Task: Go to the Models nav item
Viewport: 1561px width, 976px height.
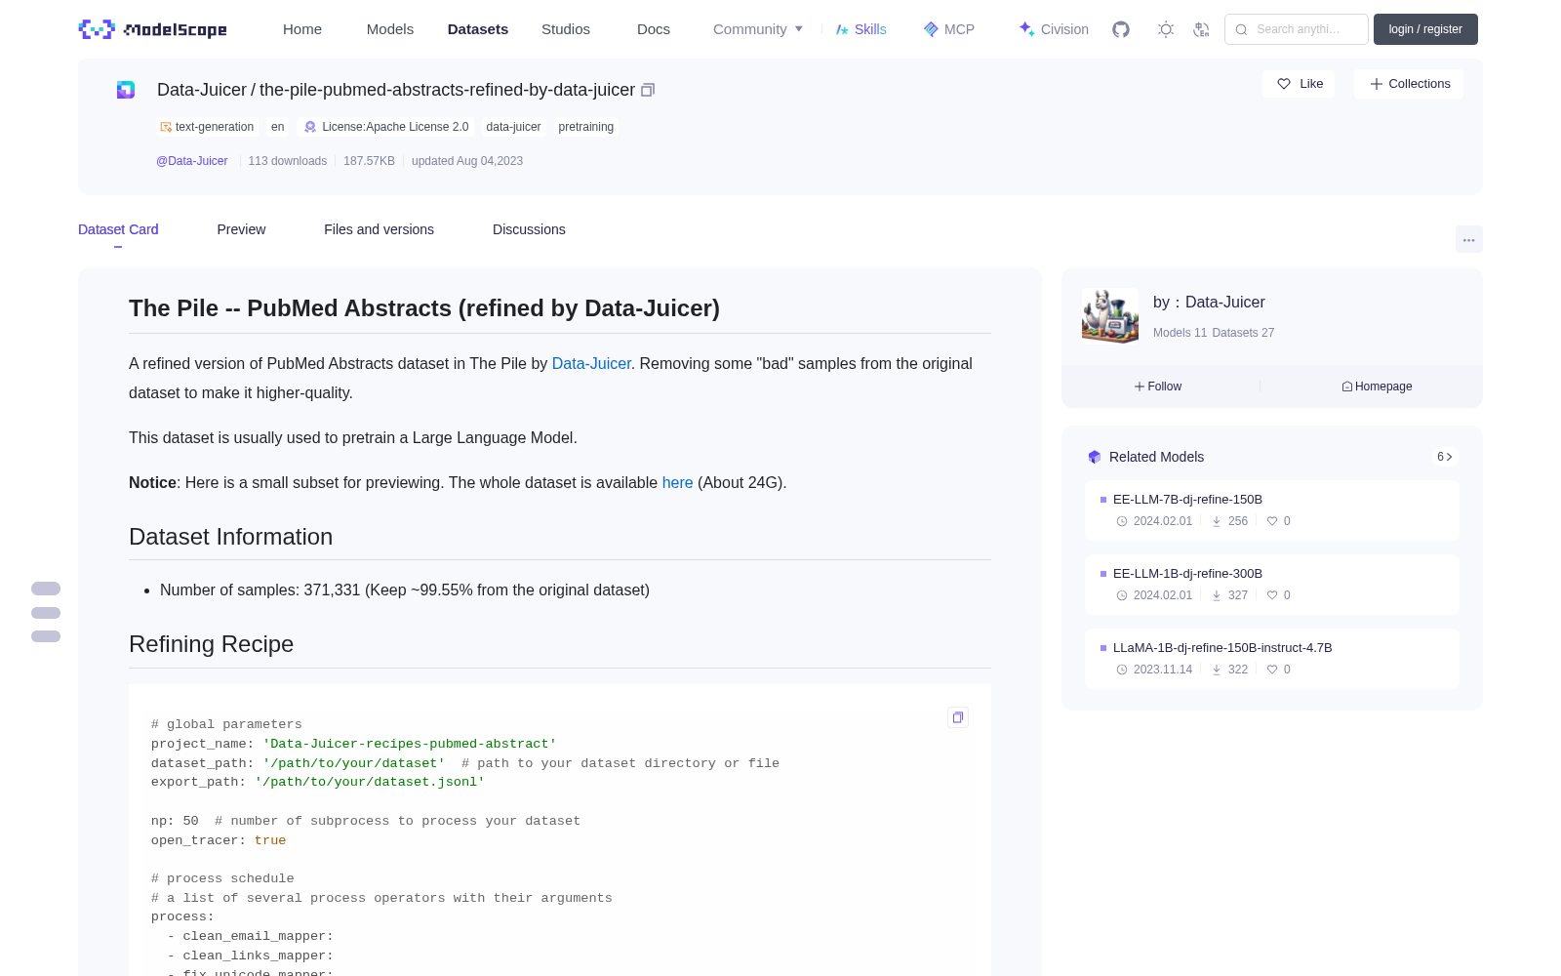Action: 390,29
